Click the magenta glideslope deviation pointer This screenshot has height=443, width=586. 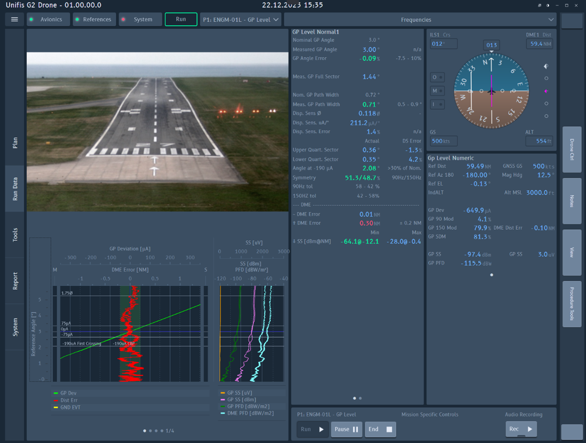[546, 91]
